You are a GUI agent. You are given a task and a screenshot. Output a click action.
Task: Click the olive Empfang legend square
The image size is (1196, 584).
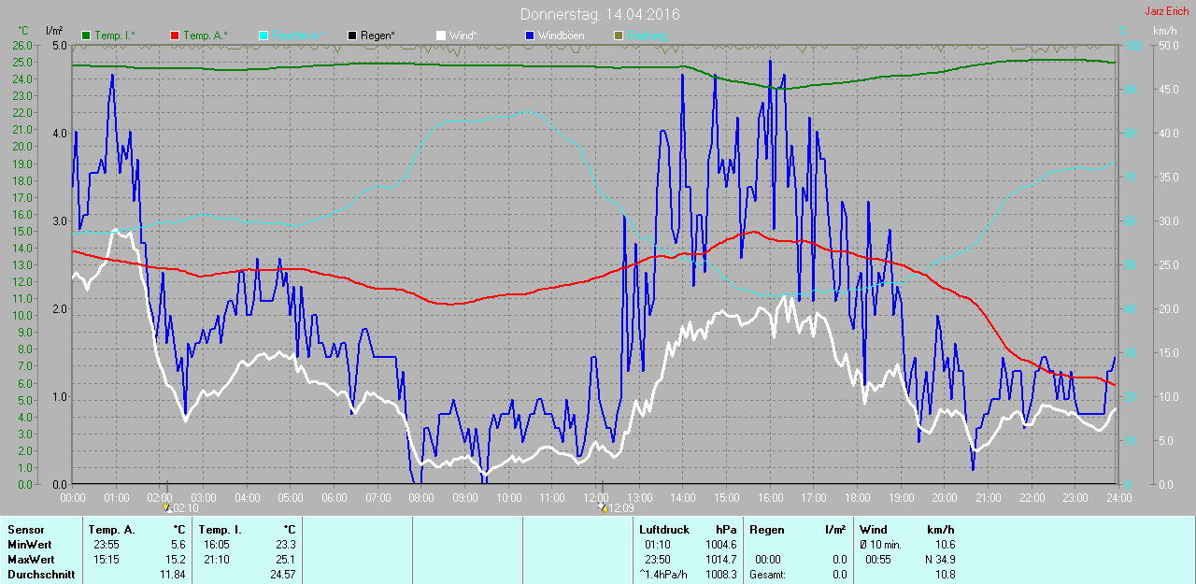point(619,36)
